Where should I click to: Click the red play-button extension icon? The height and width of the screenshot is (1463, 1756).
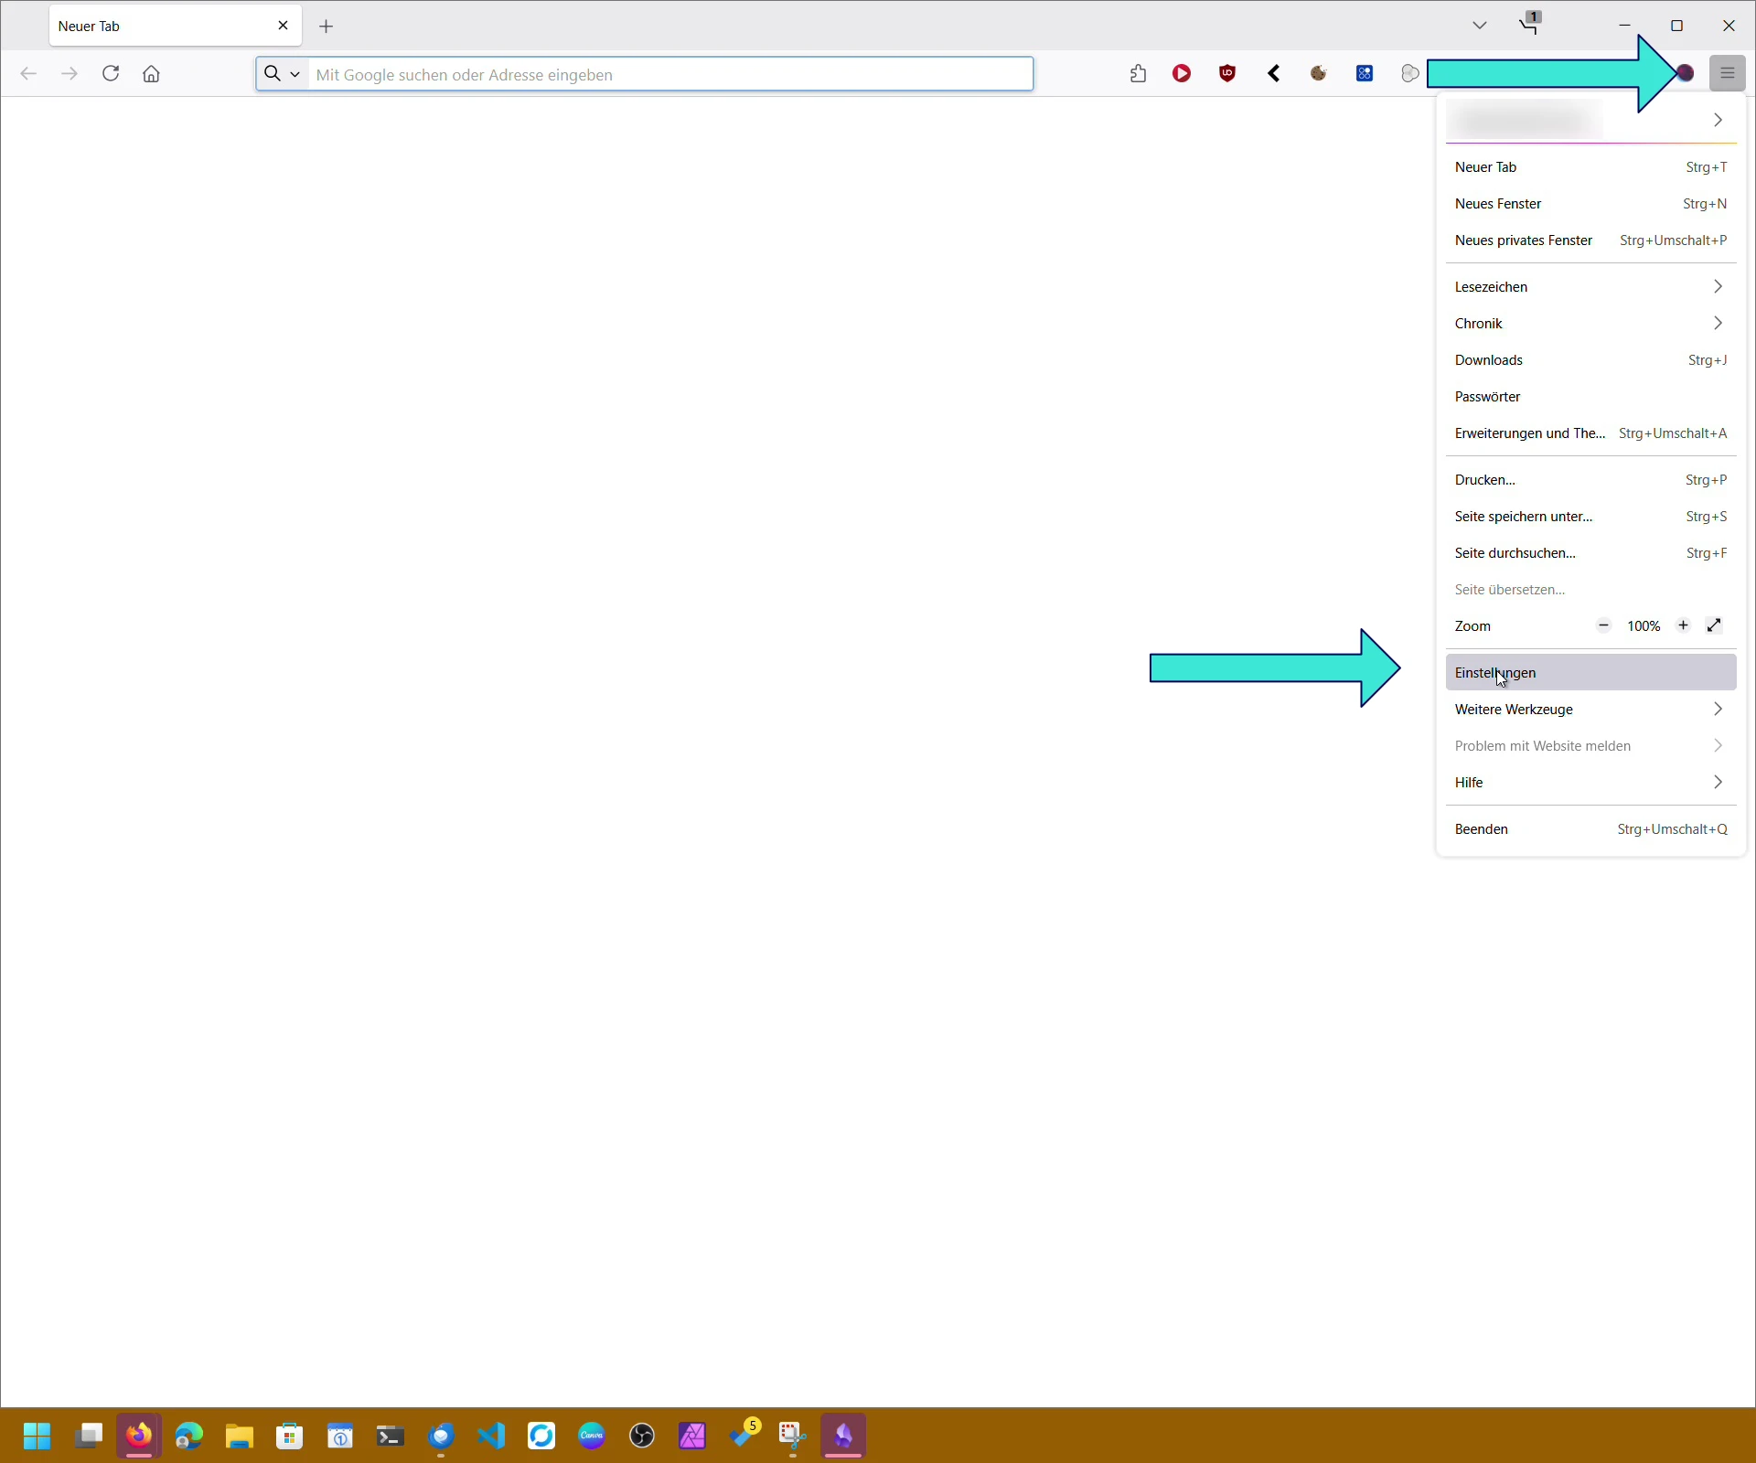pos(1182,74)
